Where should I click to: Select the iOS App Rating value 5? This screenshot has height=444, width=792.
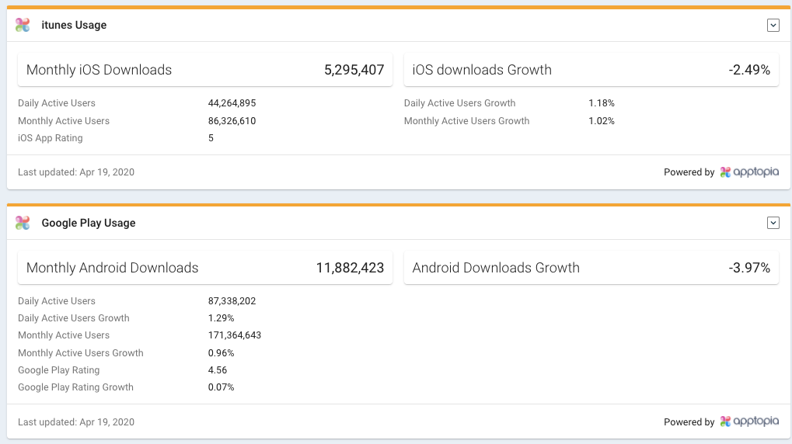click(211, 138)
